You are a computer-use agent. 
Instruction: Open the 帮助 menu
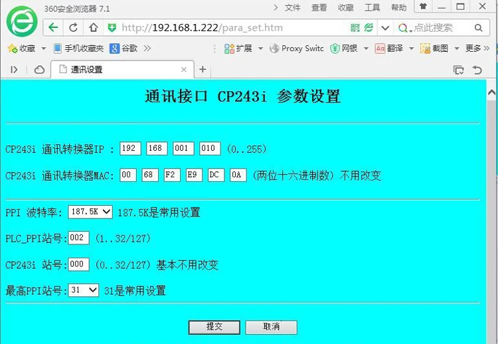click(x=398, y=7)
